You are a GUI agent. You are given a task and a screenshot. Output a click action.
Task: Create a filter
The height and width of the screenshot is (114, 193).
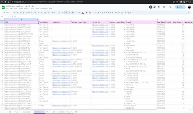125,12
